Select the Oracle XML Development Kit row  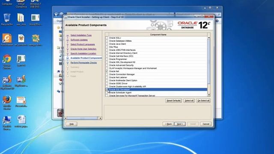pos(156,62)
